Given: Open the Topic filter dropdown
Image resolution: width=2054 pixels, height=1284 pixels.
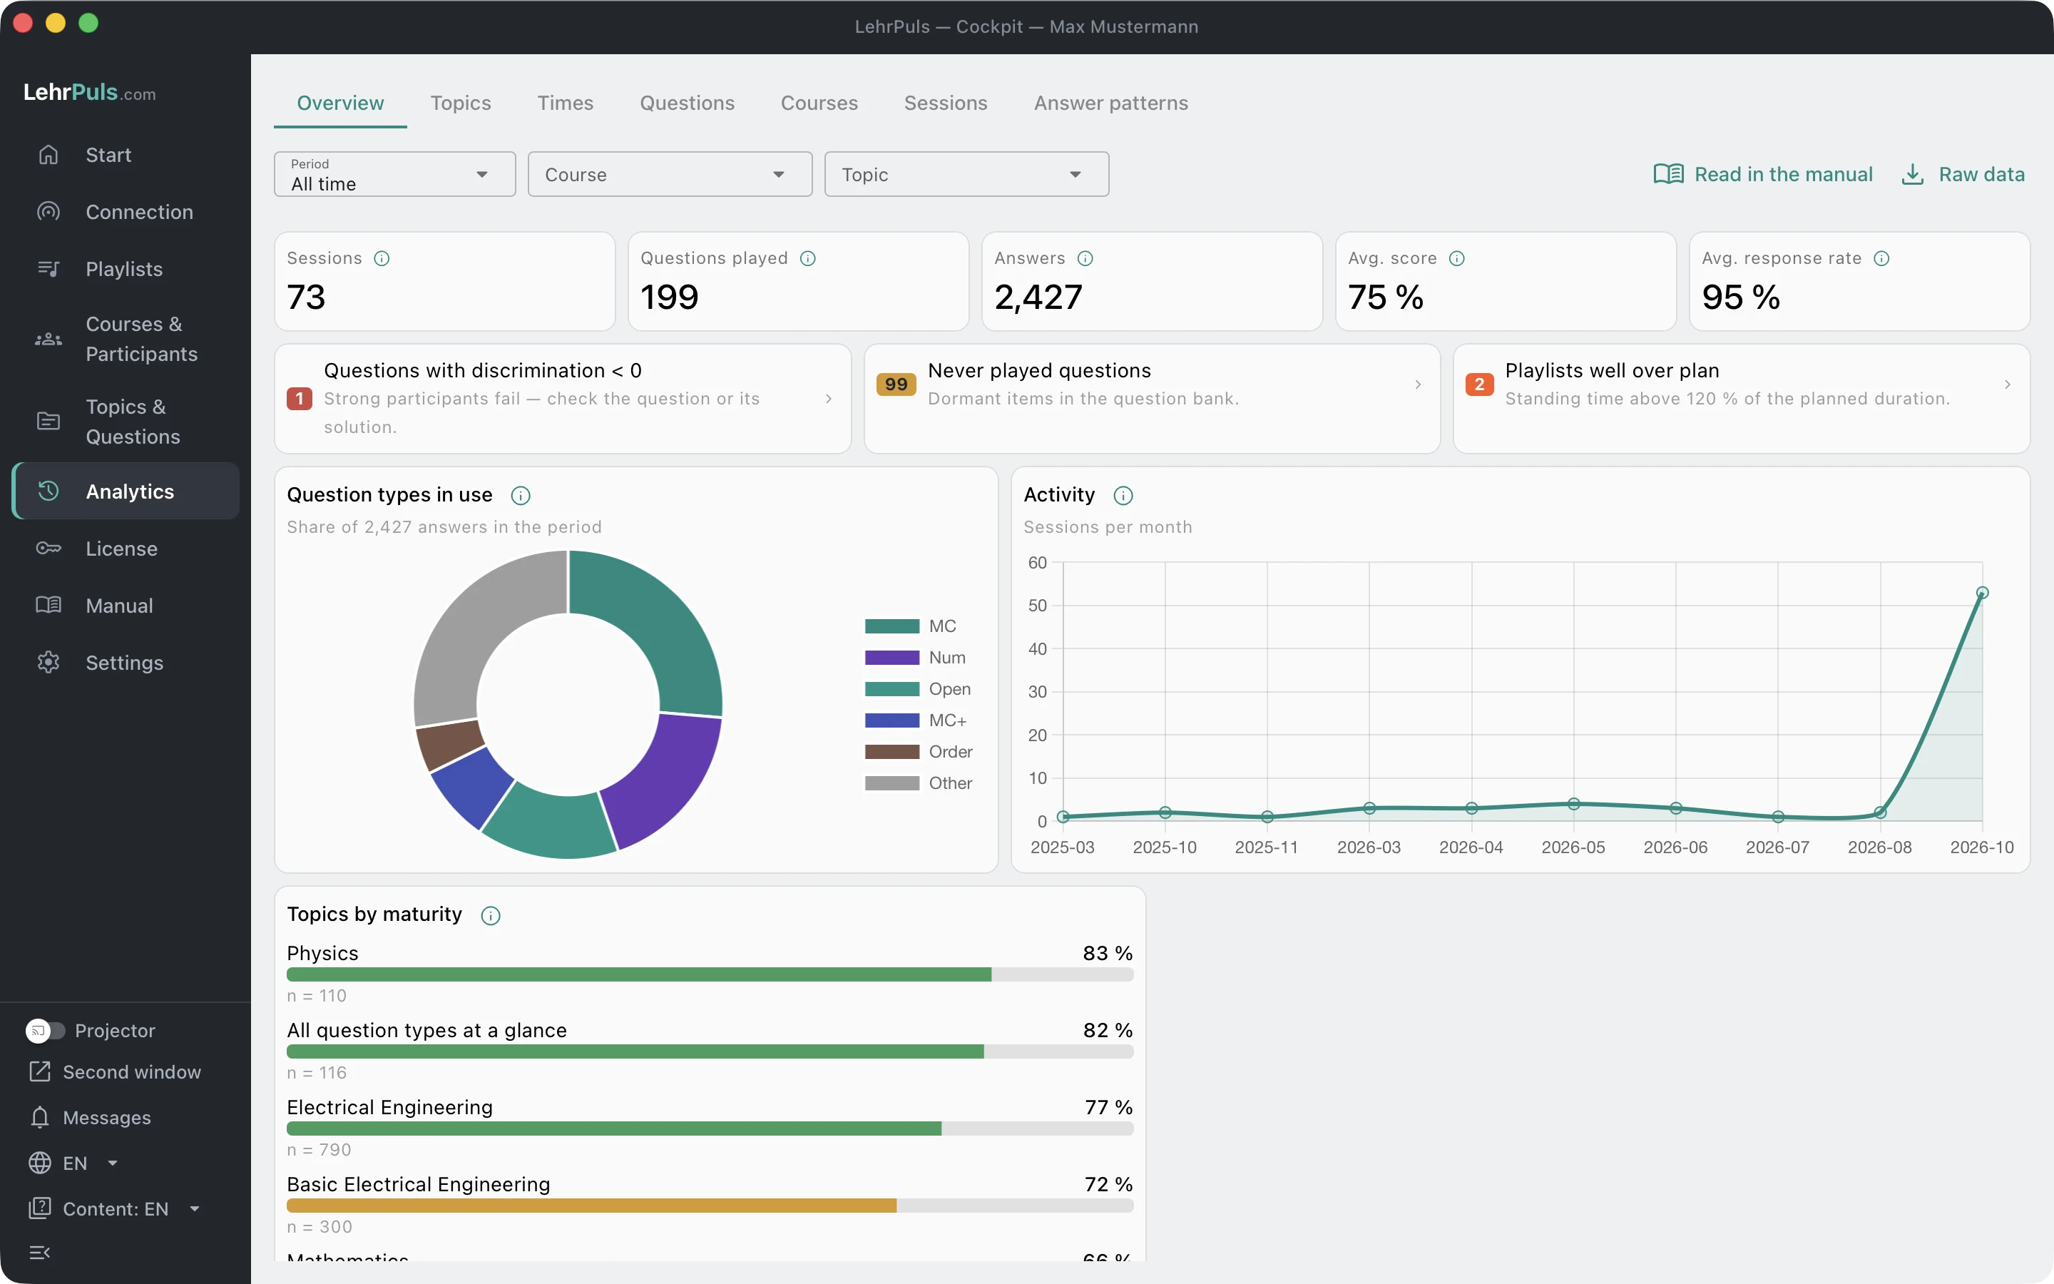Looking at the screenshot, I should click(x=967, y=174).
